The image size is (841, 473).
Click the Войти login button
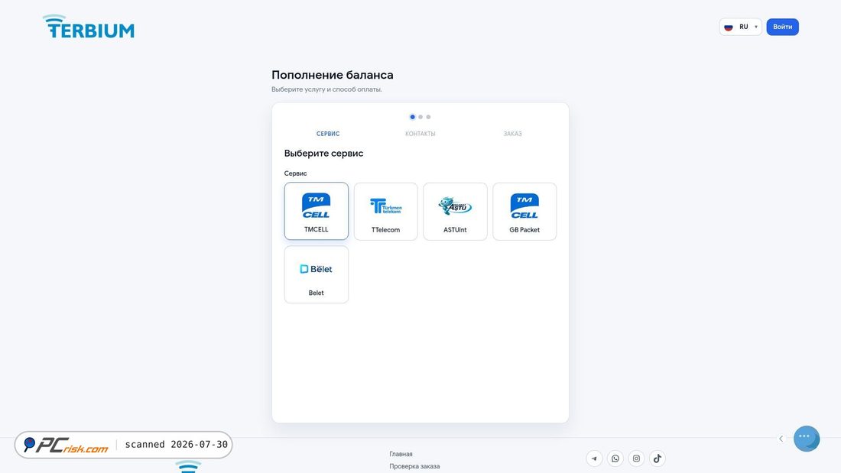(x=782, y=27)
